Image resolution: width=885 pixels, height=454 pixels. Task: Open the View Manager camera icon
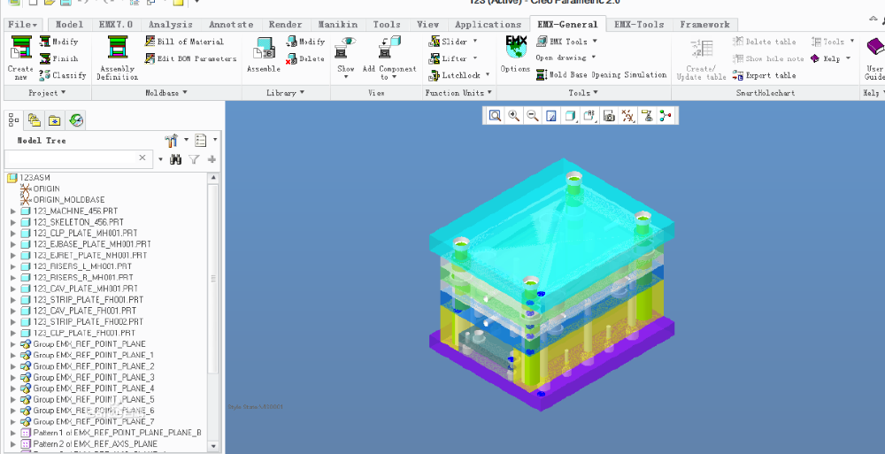[x=609, y=116]
